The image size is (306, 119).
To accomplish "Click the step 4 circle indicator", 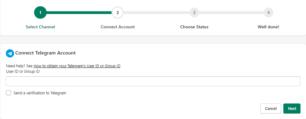I will (x=269, y=12).
